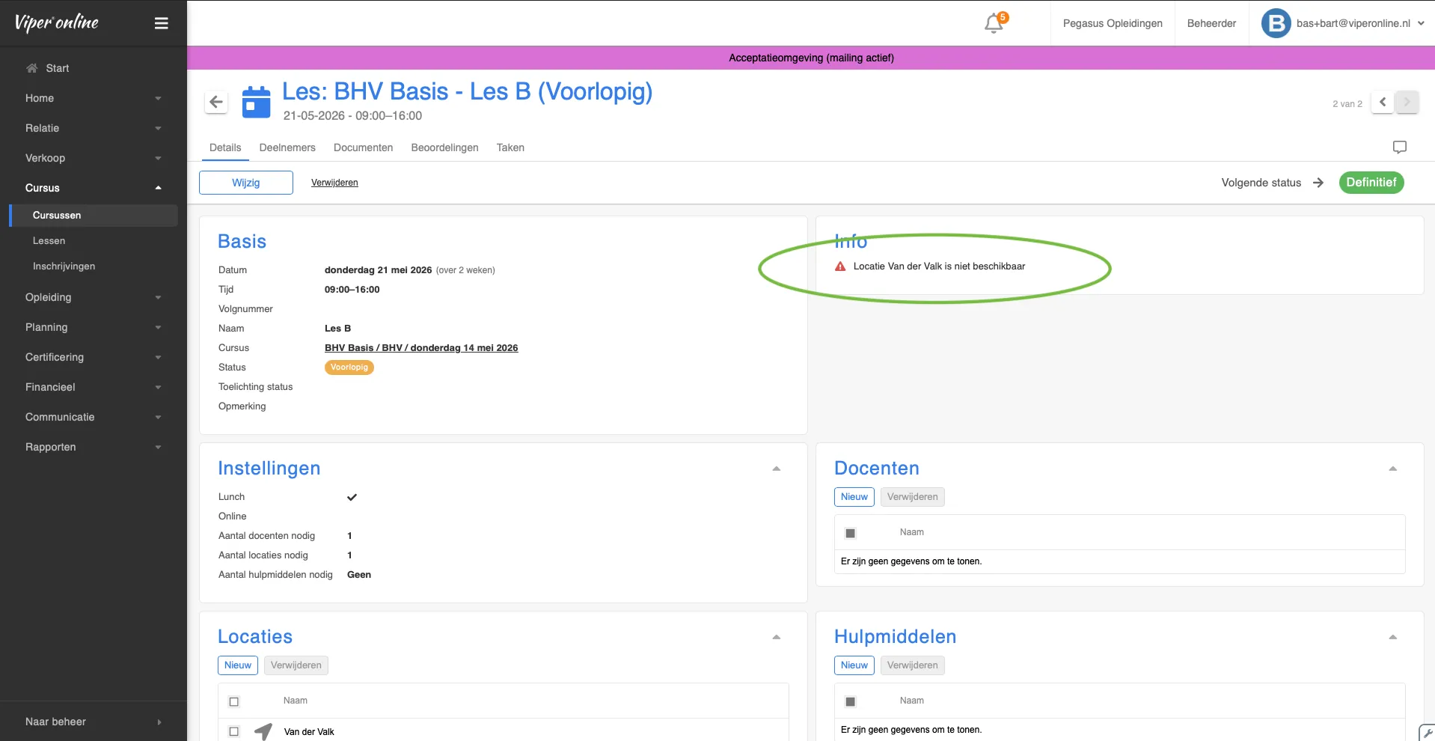
Task: Click Nieuw in Docenten panel
Action: coord(854,497)
